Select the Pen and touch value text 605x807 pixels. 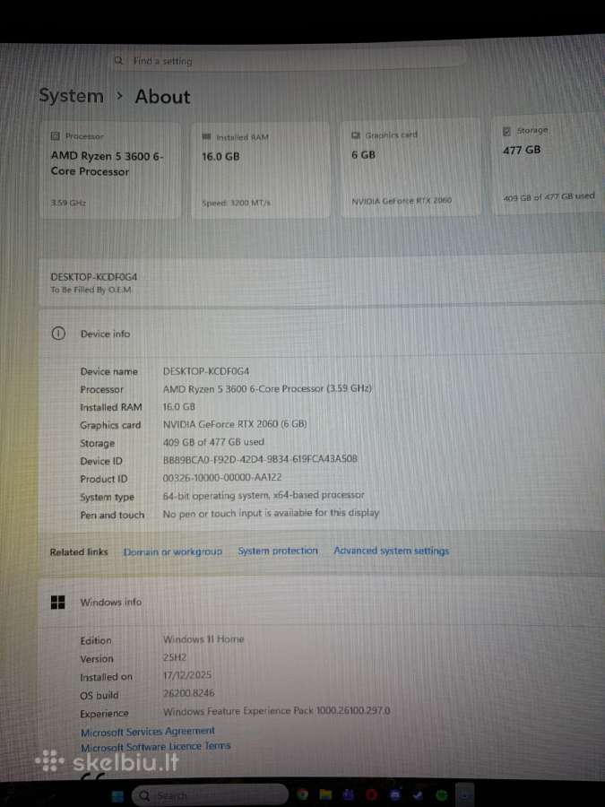tap(271, 513)
